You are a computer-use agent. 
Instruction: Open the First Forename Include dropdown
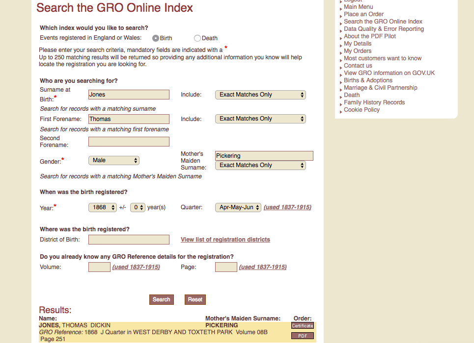click(x=260, y=119)
